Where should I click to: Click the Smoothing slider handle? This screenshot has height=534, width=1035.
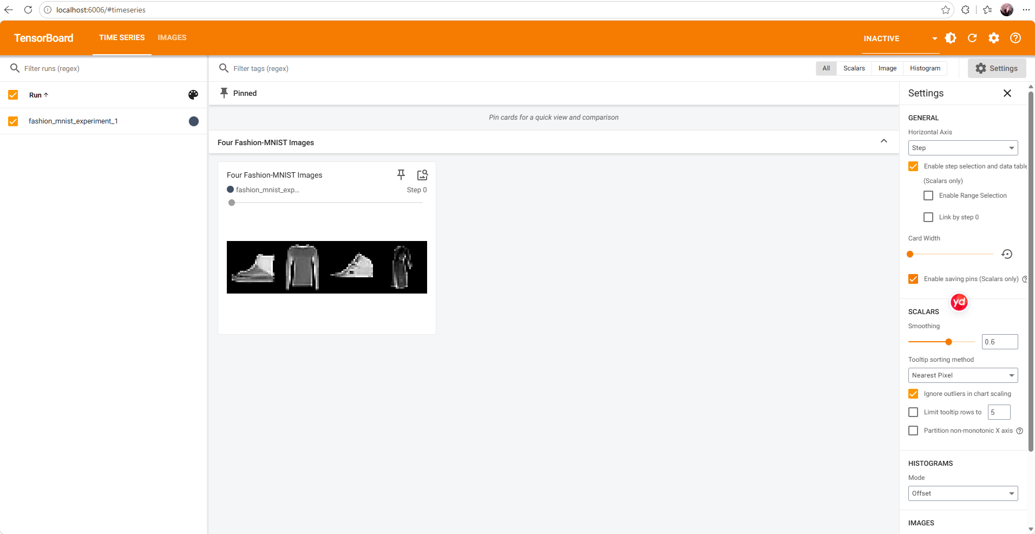click(x=948, y=342)
